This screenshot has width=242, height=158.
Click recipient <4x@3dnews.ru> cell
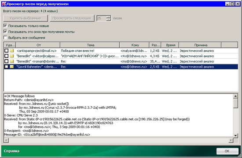click(x=134, y=56)
